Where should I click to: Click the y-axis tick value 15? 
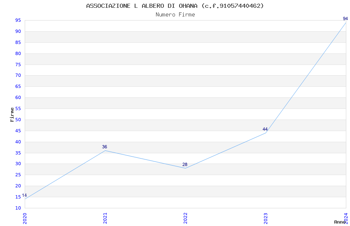click(18, 197)
